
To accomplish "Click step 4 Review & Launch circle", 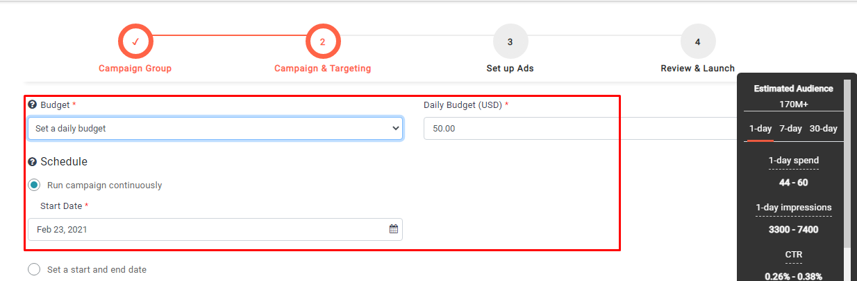I will click(x=697, y=42).
